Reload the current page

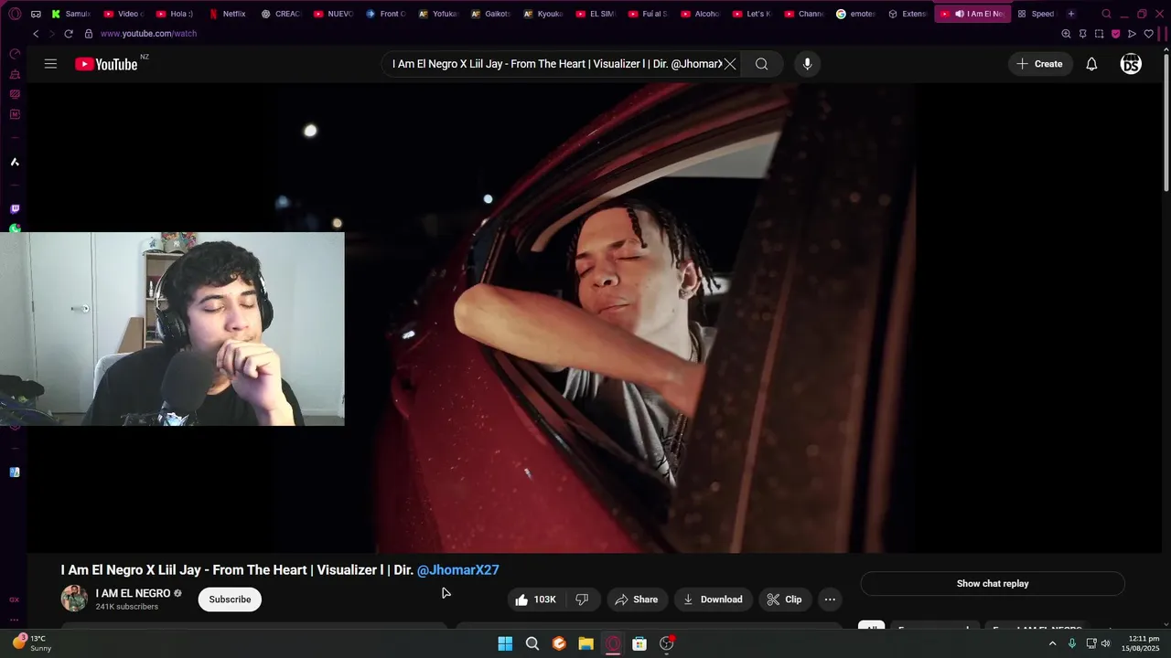[x=68, y=34]
